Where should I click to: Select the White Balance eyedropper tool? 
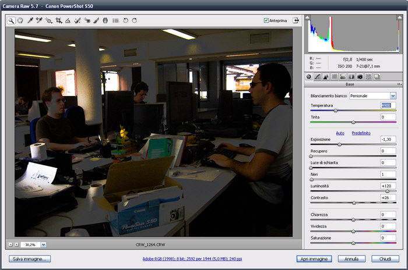30,20
